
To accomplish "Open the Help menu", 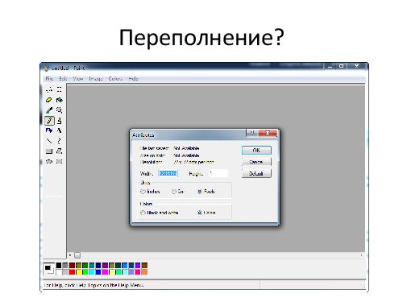I will pos(133,79).
